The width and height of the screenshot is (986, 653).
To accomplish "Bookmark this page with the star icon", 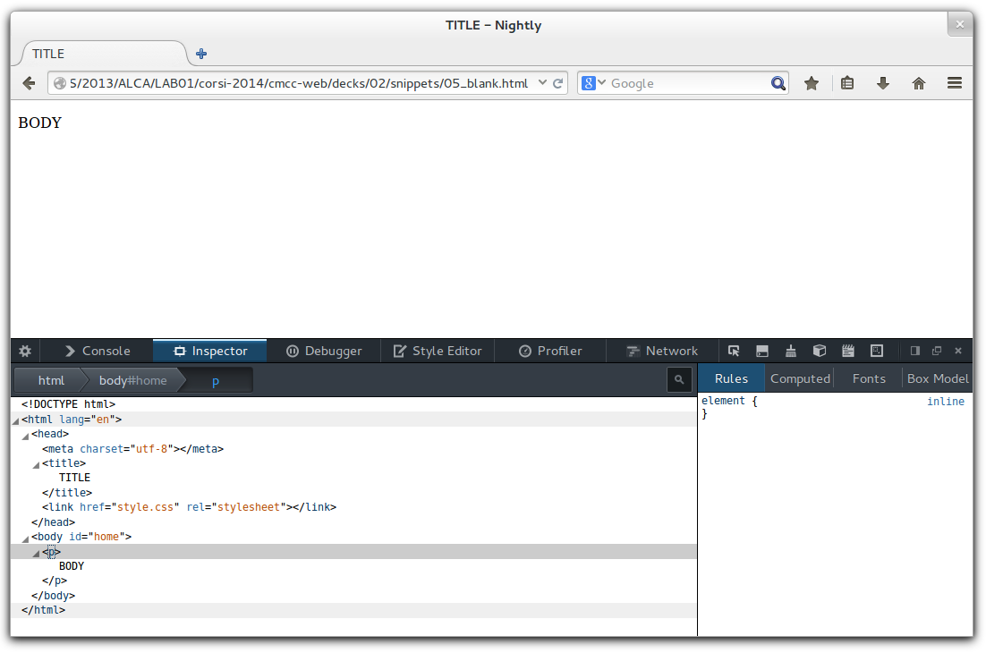I will click(812, 83).
